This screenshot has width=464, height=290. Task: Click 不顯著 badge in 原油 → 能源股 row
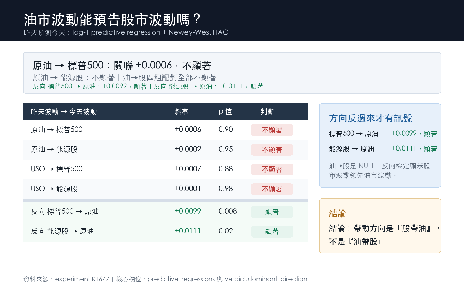tap(272, 150)
